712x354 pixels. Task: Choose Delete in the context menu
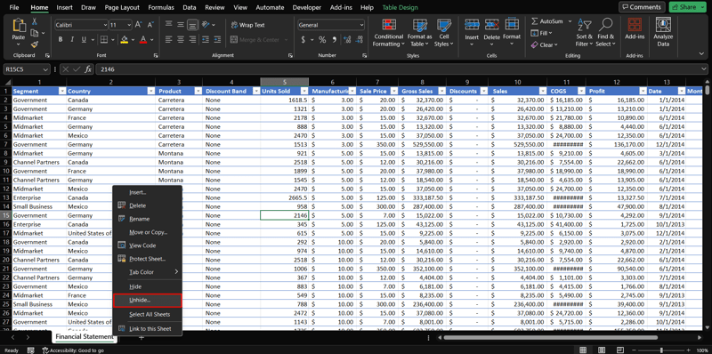[x=148, y=205]
